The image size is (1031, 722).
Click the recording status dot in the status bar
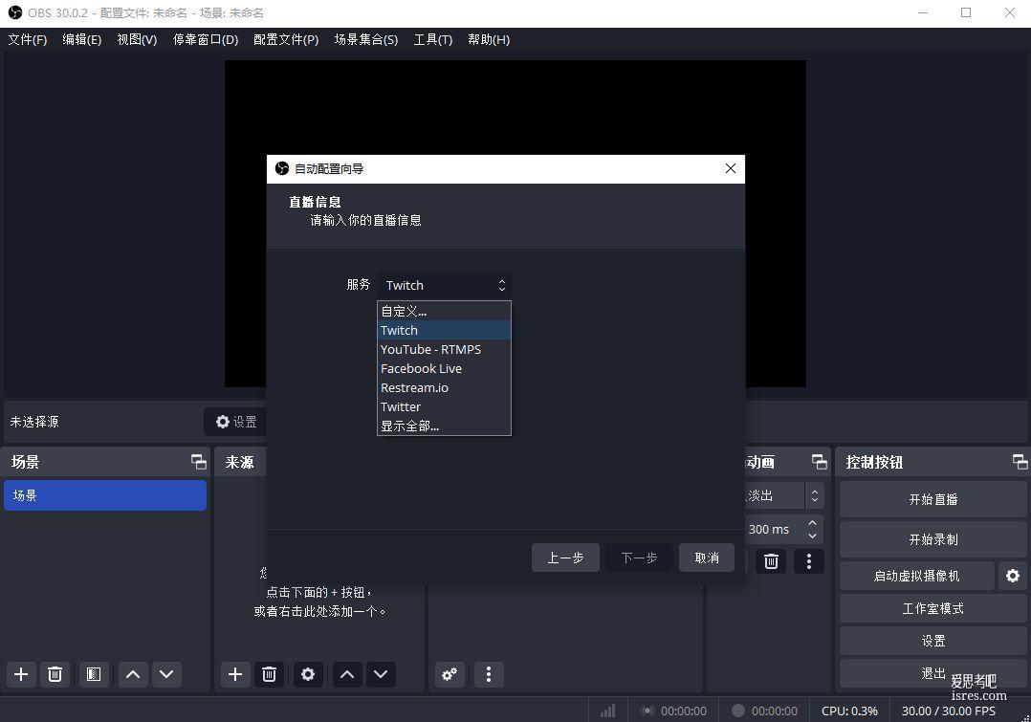tap(738, 711)
